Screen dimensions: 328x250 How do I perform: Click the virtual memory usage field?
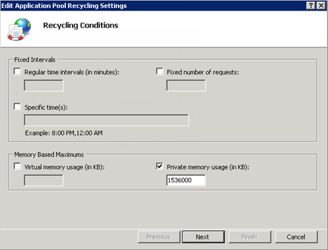tap(44, 181)
